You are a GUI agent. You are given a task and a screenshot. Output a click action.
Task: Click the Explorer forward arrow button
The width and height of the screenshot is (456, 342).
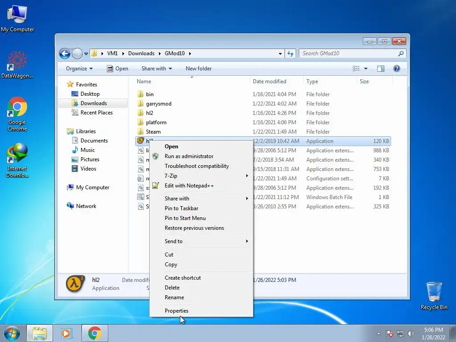pos(77,53)
